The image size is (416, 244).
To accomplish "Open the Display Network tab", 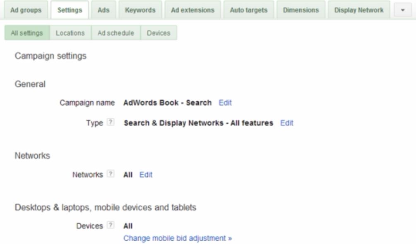I will (359, 10).
